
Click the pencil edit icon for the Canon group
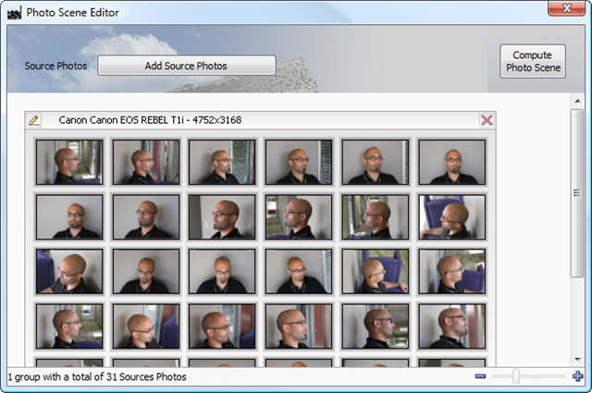[x=34, y=120]
